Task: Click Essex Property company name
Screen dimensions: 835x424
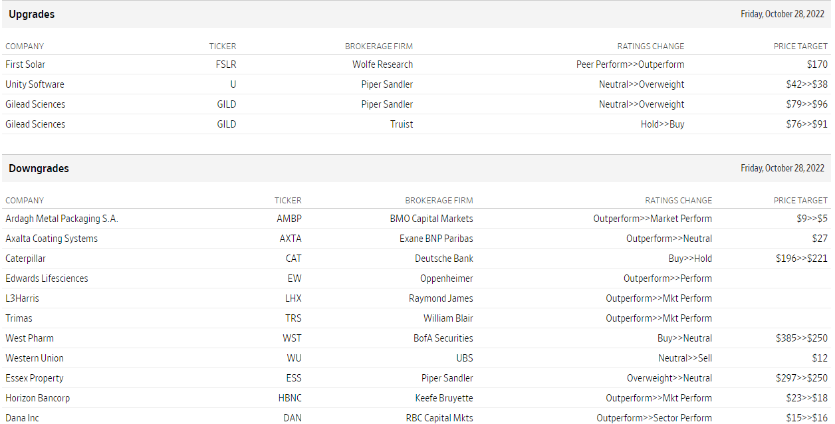Action: click(35, 378)
